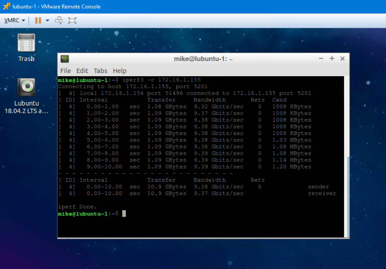The width and height of the screenshot is (386, 269).
Task: Open the Edit menu in terminal
Action: pos(82,71)
